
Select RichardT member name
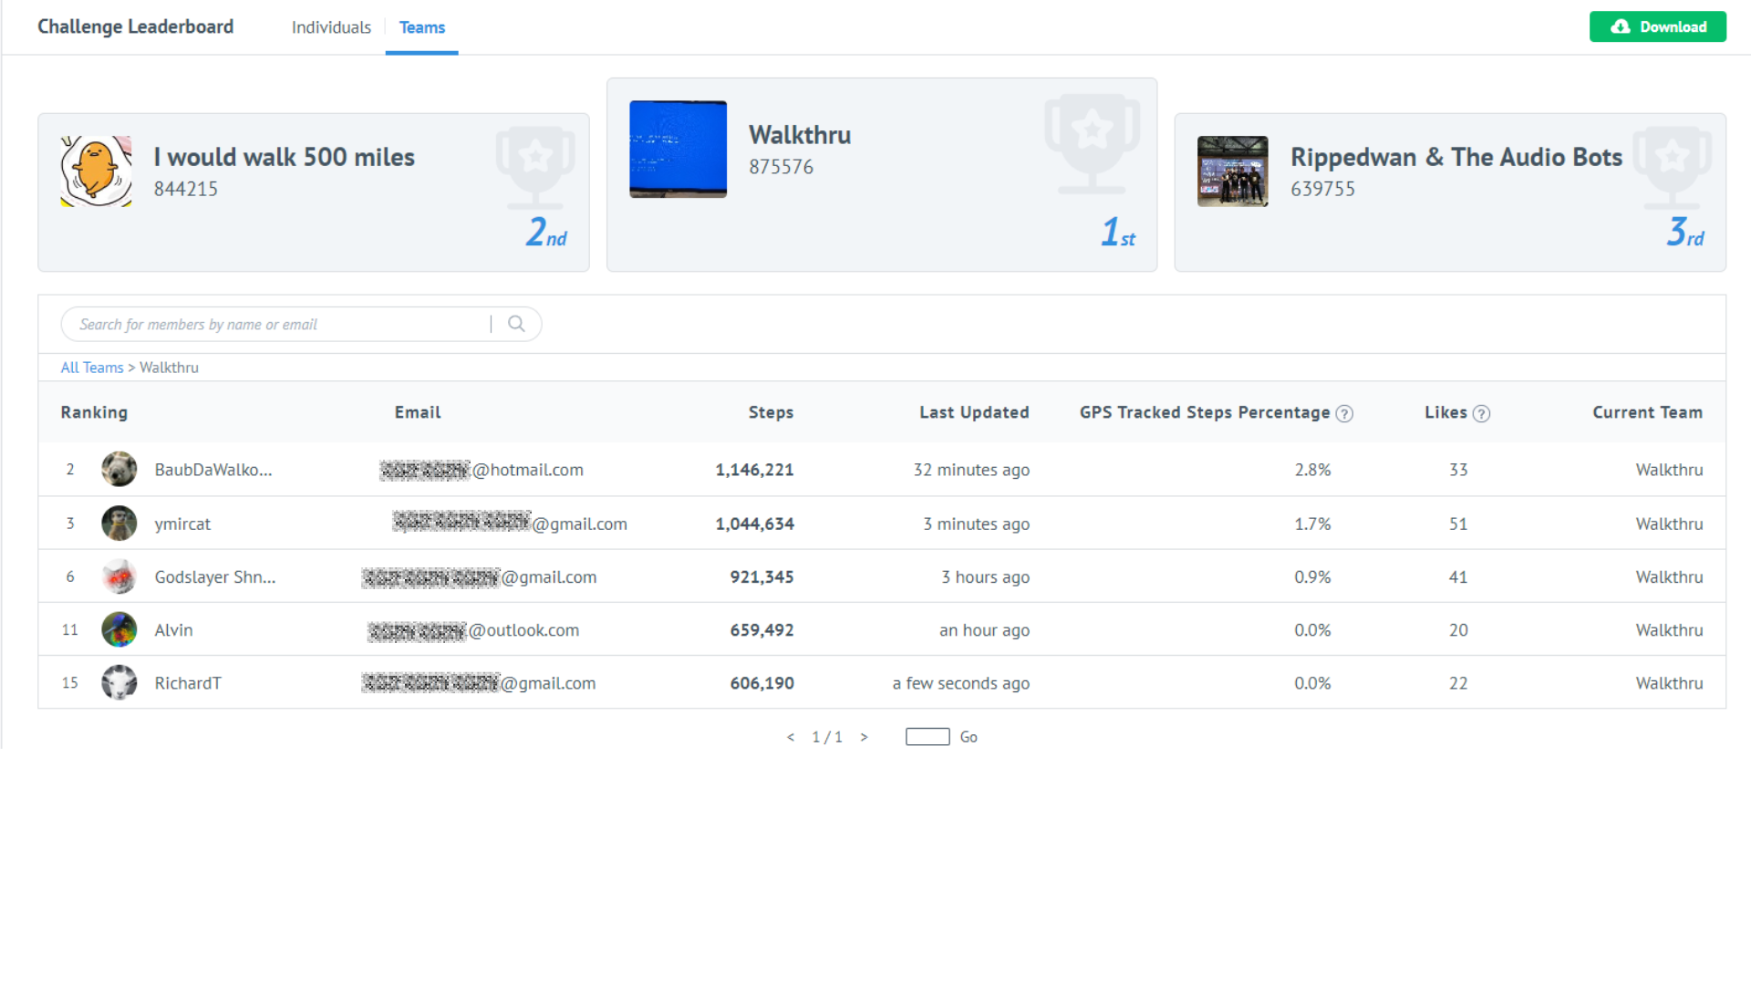pos(188,683)
